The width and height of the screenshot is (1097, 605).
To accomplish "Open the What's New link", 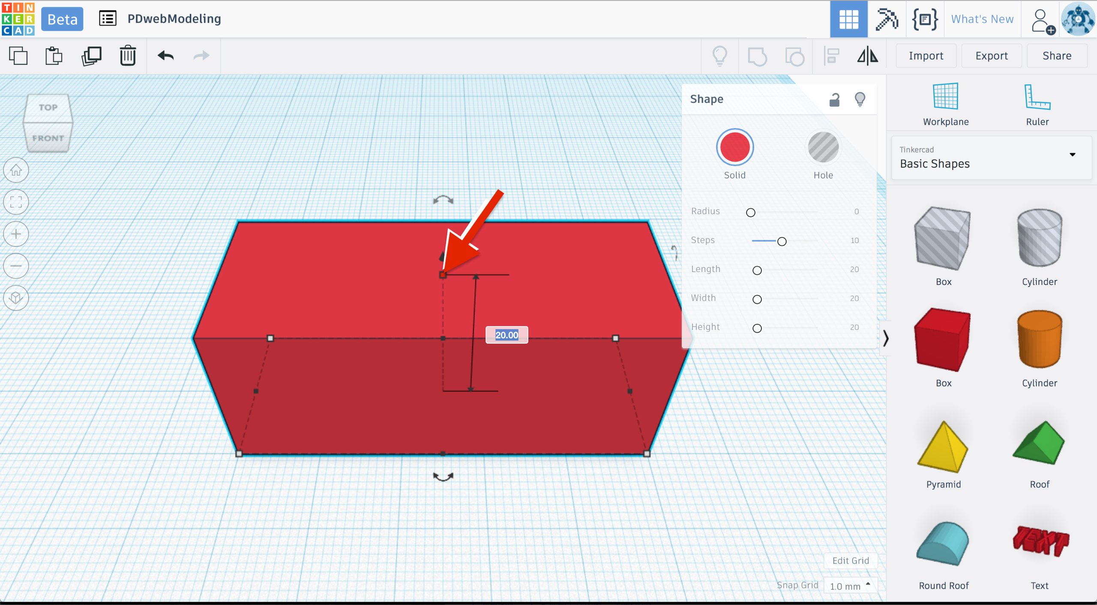I will (x=982, y=19).
